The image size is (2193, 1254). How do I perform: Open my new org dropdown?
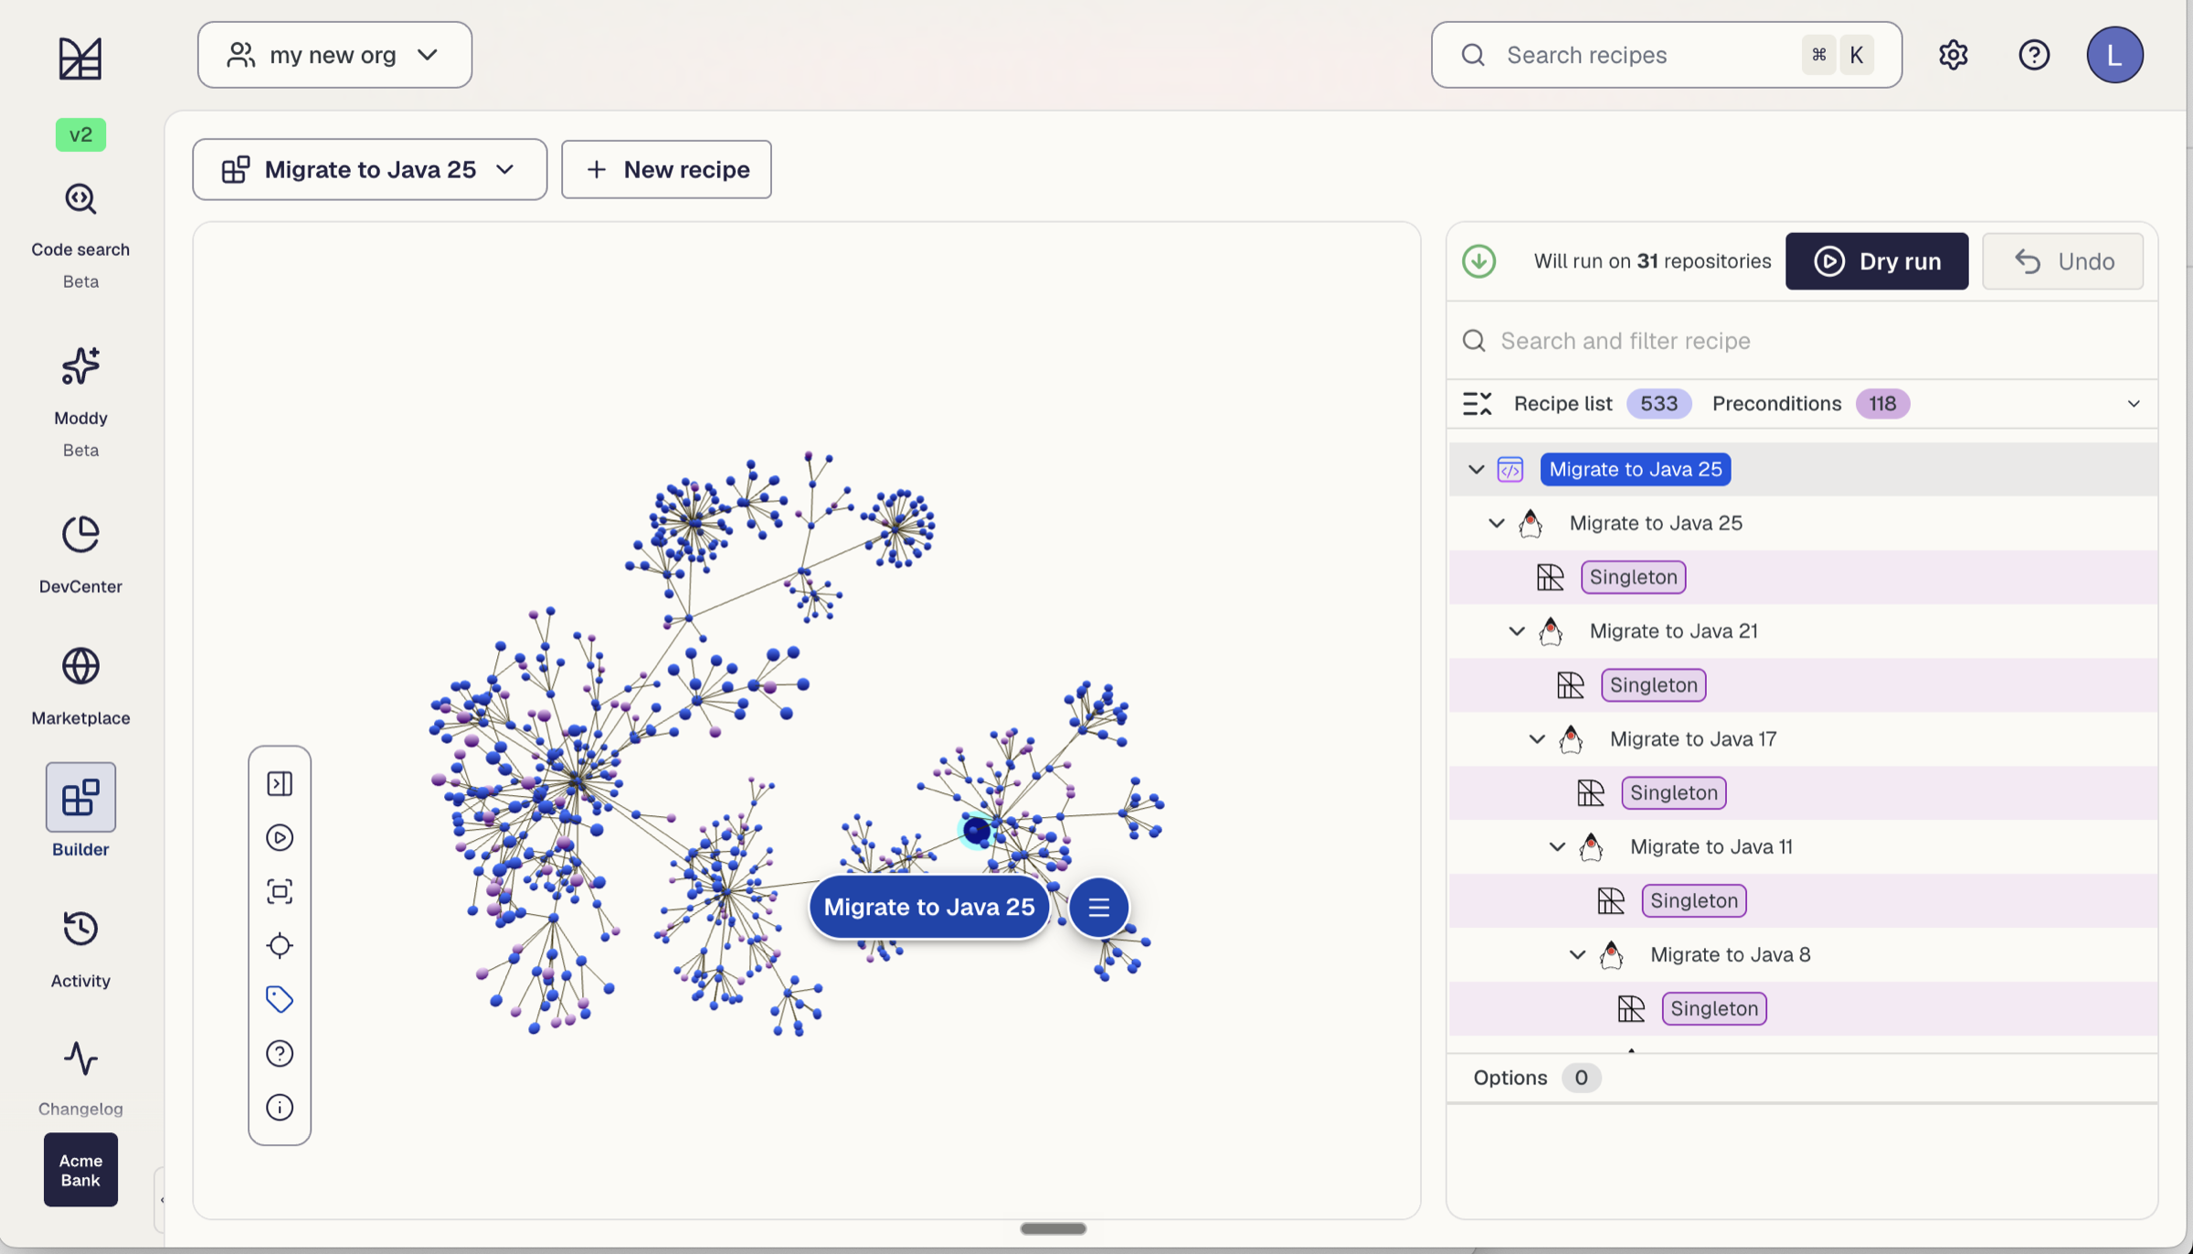click(x=334, y=55)
